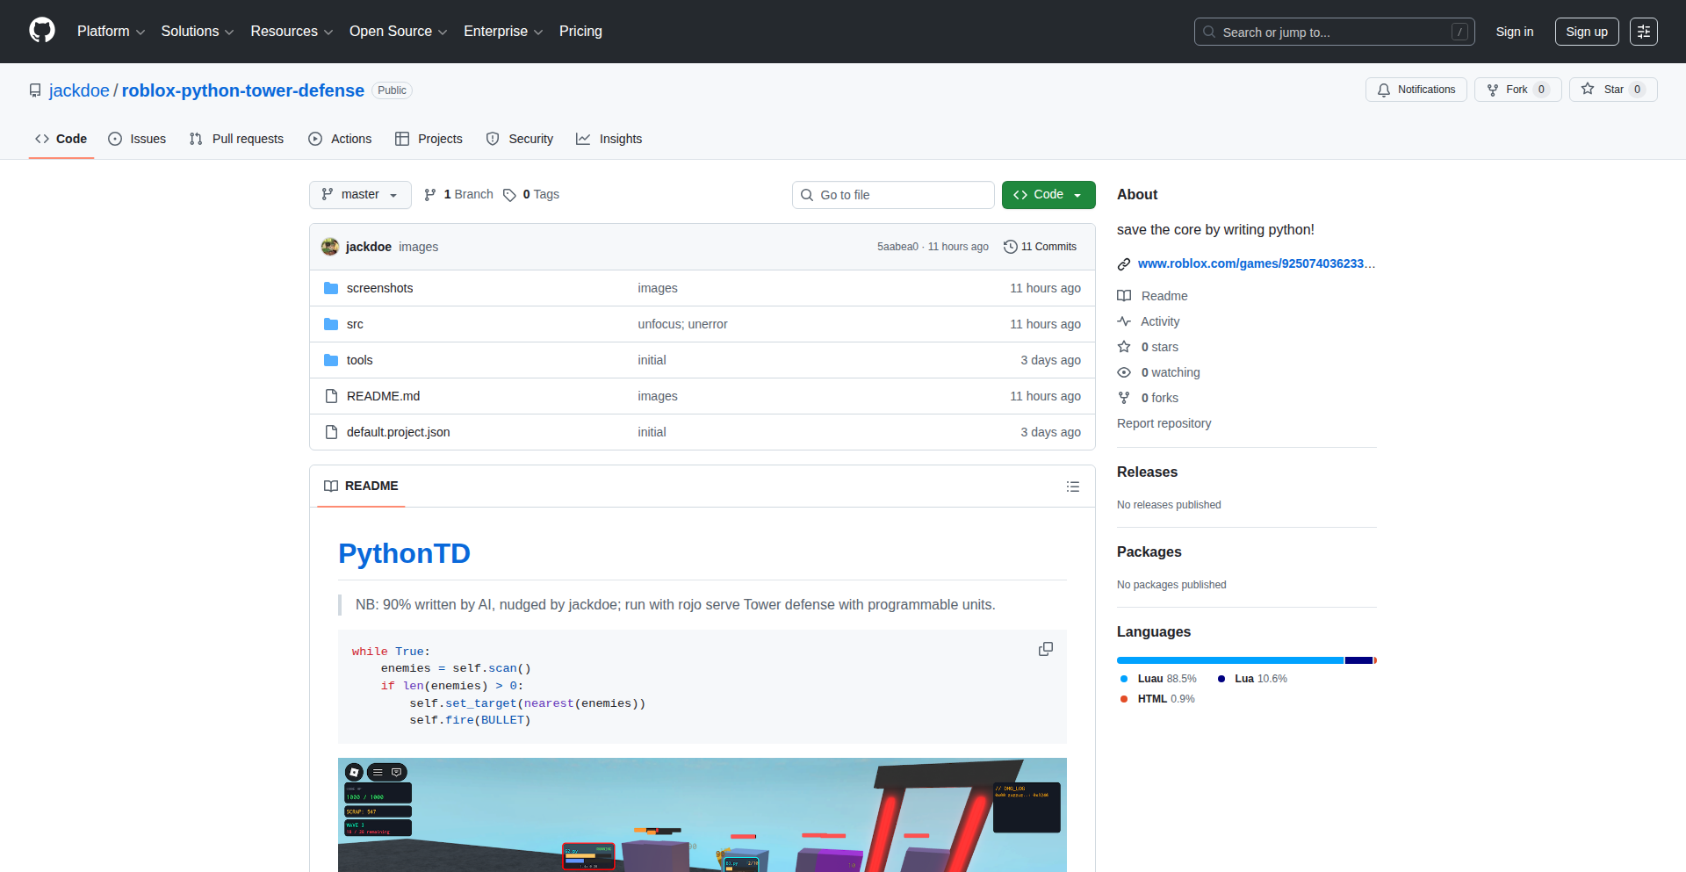Click the README.md file icon

pos(331,396)
